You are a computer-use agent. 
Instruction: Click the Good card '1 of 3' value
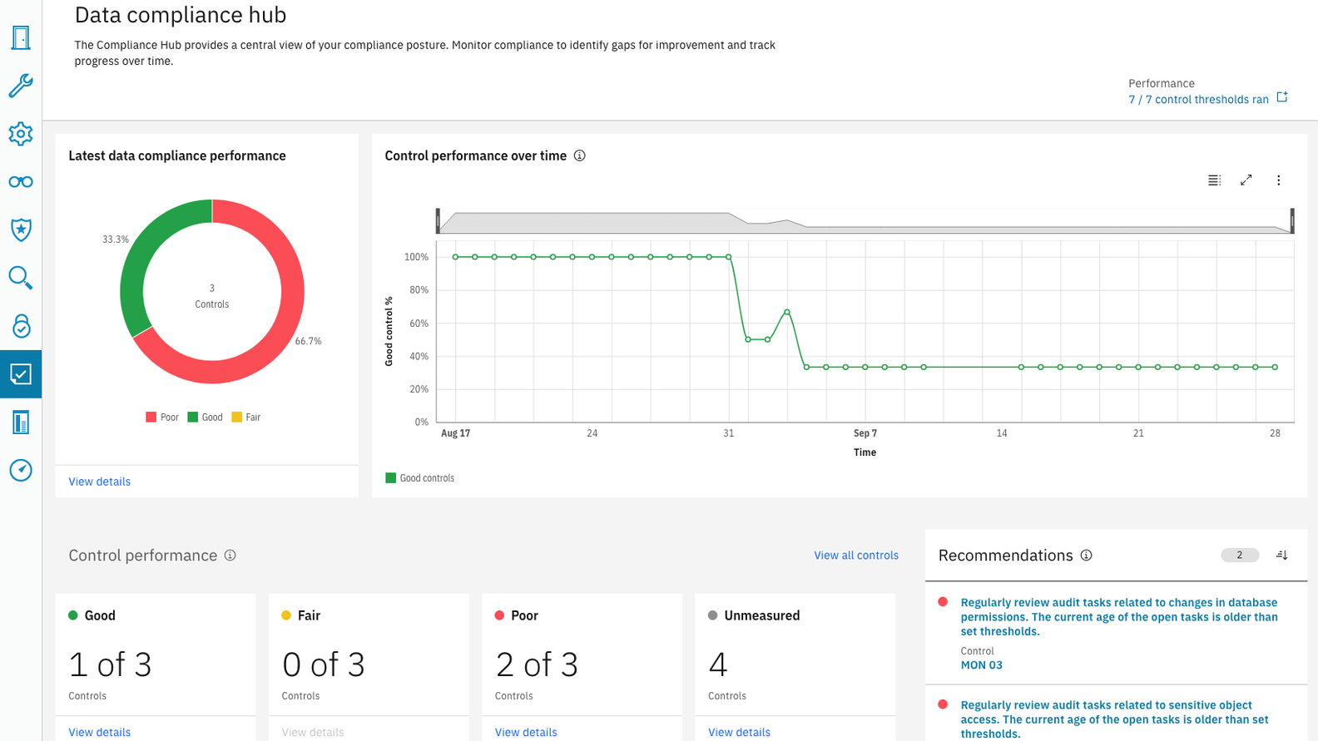tap(110, 664)
